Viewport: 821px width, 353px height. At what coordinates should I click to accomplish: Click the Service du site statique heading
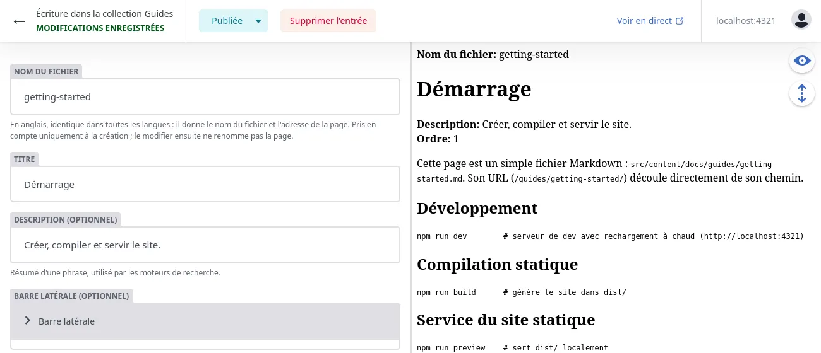coord(506,320)
